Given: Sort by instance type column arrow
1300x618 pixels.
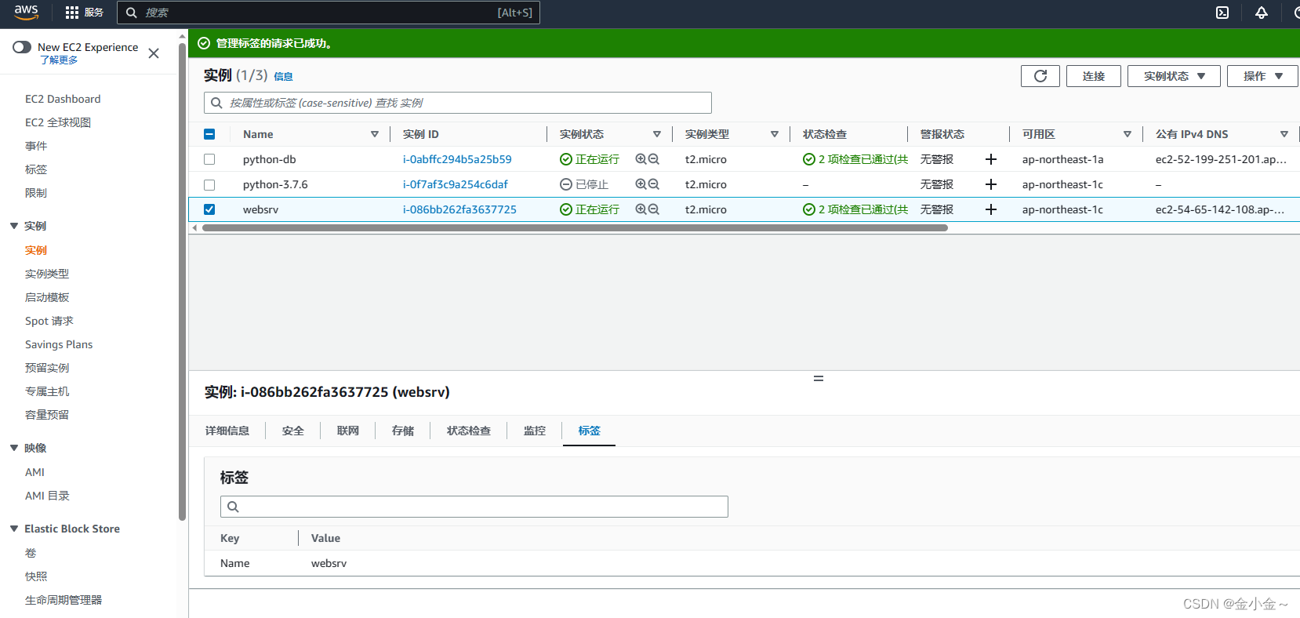Looking at the screenshot, I should coord(775,134).
